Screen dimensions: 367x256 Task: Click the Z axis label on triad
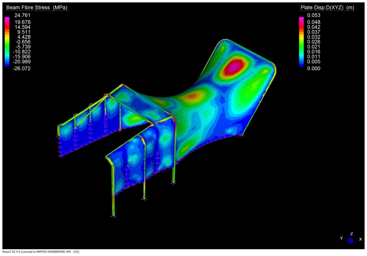(x=351, y=233)
